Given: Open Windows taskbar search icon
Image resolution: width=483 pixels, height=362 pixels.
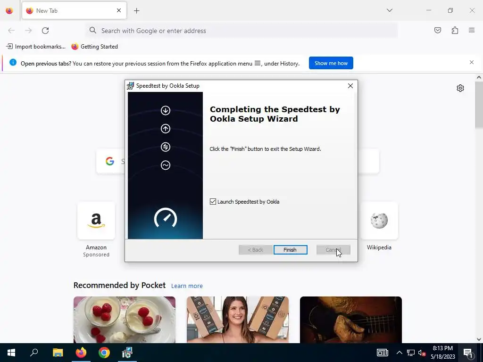Looking at the screenshot, I should [34, 353].
